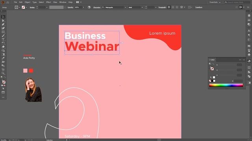Select the Rectangle tool

click(x=3, y=32)
